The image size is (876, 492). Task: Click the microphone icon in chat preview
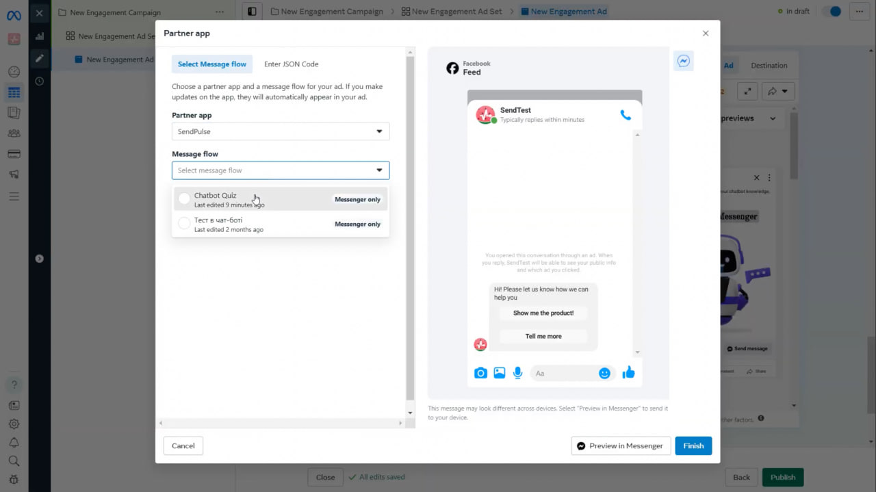(x=518, y=373)
